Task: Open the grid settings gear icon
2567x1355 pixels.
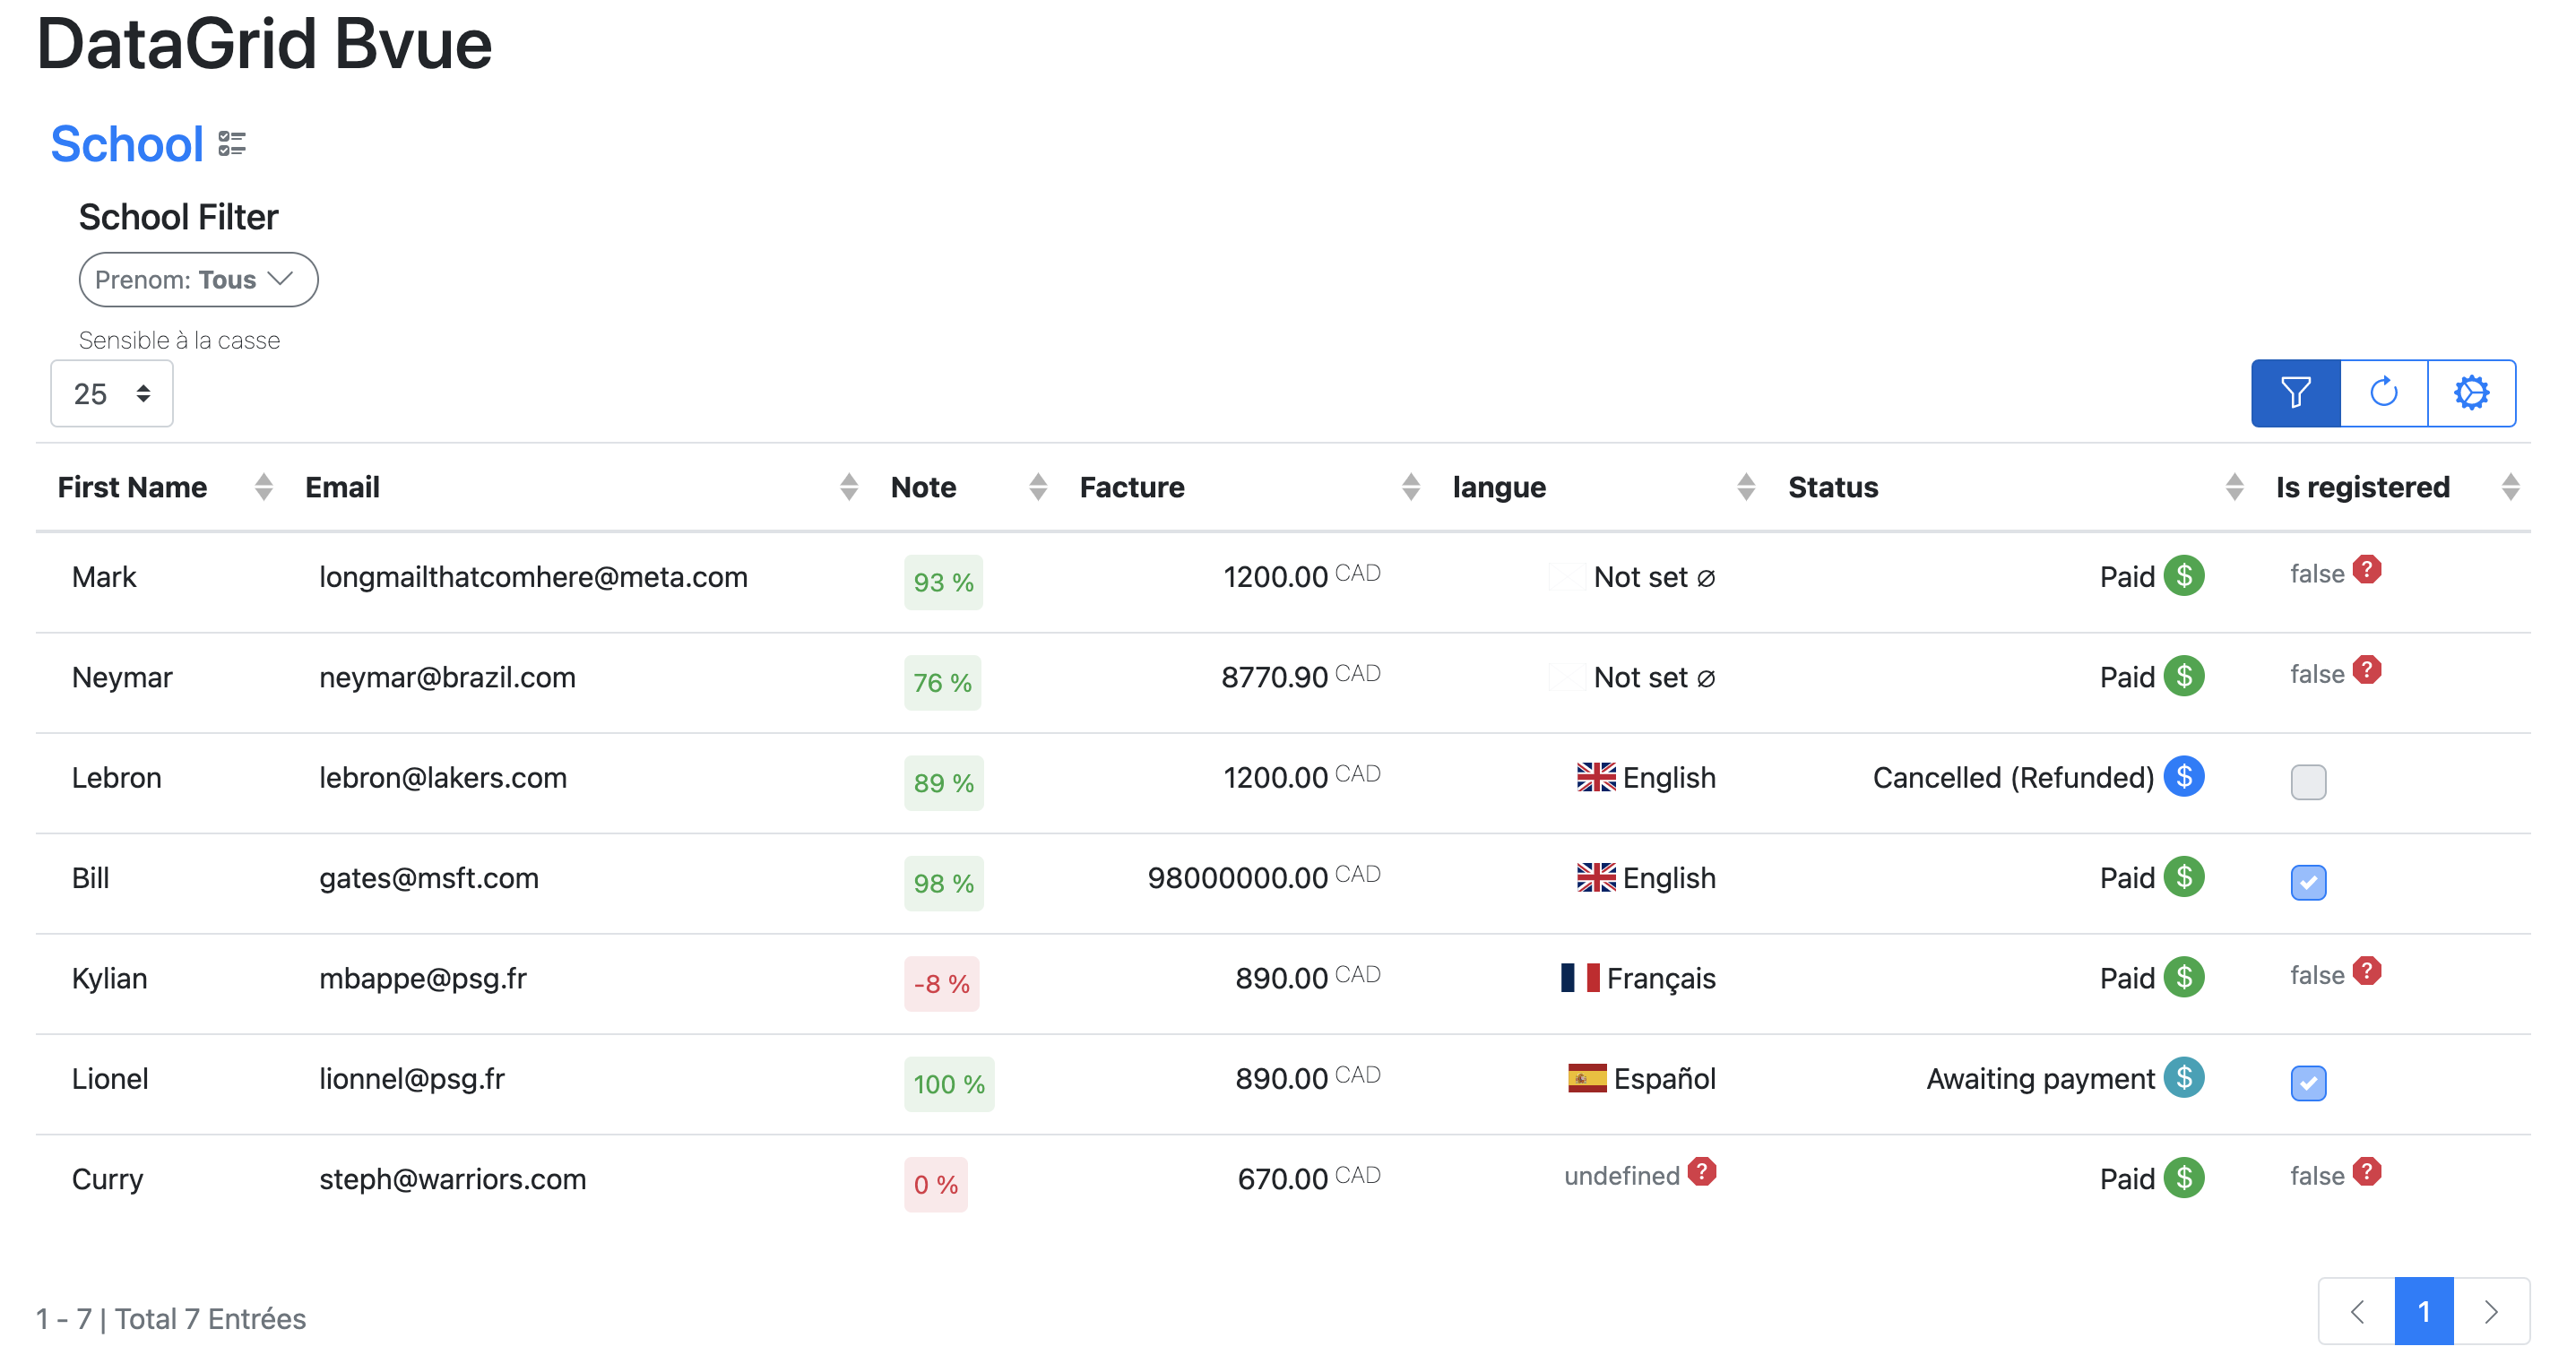Action: click(2470, 393)
